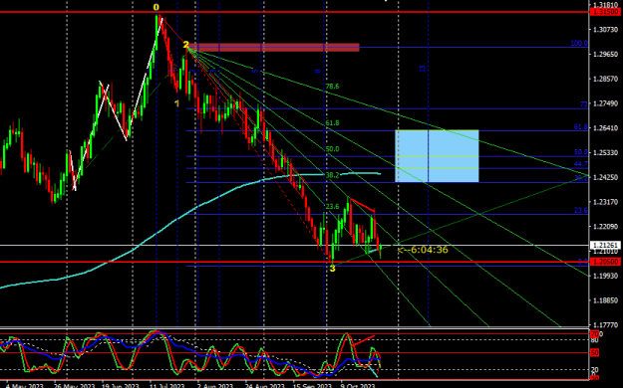Click the price axis value 1.27490
The height and width of the screenshot is (388, 623).
click(x=605, y=103)
